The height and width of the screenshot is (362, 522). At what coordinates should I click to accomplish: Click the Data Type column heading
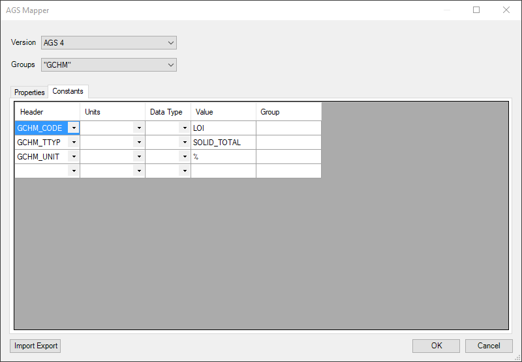pos(168,111)
